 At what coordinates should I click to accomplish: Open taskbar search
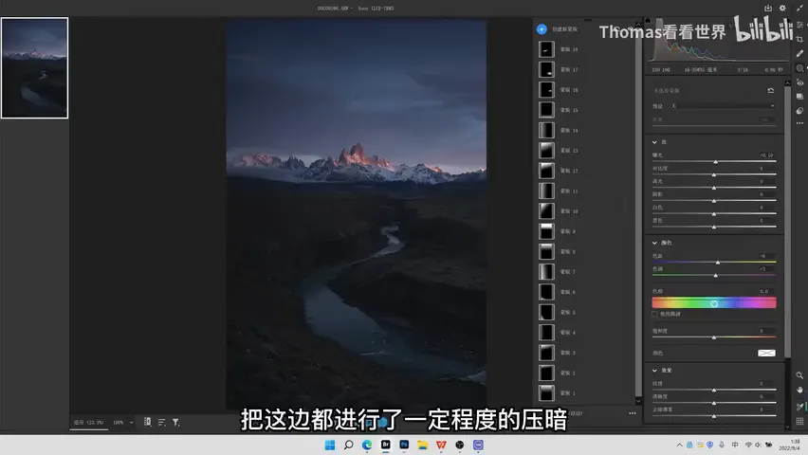click(x=348, y=445)
